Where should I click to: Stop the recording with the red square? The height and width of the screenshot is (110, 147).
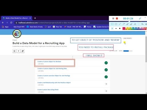pos(117,18)
